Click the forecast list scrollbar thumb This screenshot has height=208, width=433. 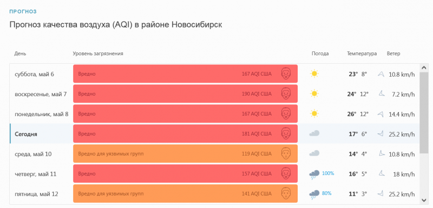pyautogui.click(x=424, y=113)
